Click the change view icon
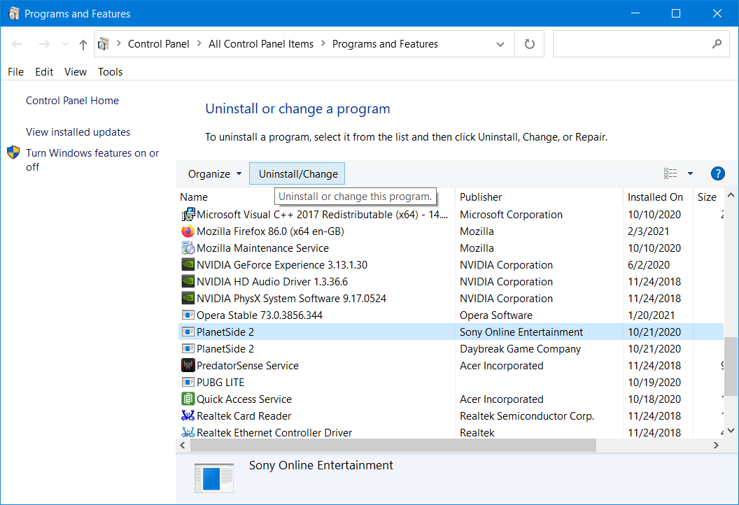This screenshot has height=505, width=739. (670, 173)
